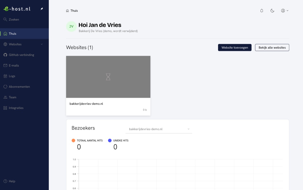Open the user account menu
This screenshot has width=303, height=190.
point(285,11)
